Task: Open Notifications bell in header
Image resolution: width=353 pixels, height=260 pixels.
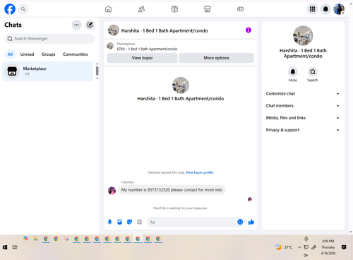Action: pos(325,9)
